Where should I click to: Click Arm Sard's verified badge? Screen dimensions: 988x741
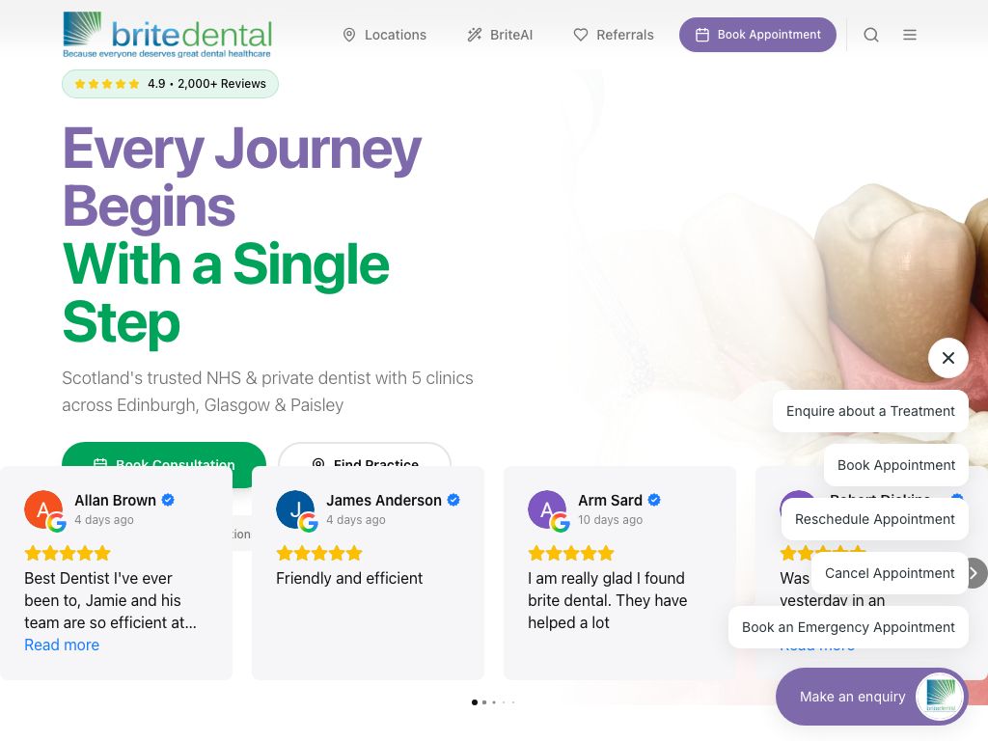coord(654,500)
